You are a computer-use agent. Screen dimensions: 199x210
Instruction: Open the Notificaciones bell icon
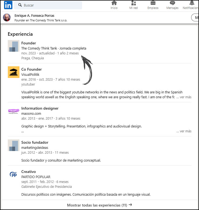(x=192, y=3)
